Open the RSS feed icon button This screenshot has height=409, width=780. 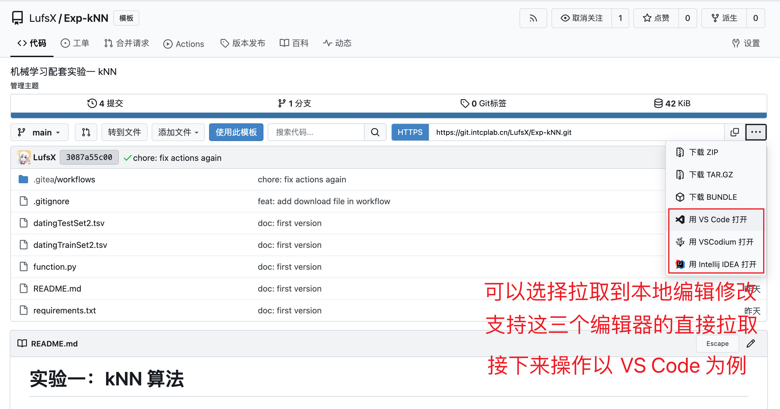coord(533,18)
